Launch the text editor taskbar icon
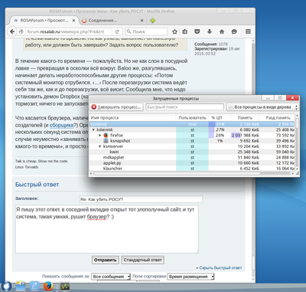 [34, 287]
